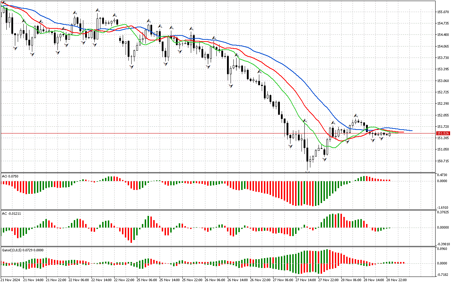Click the 22 Nov 14:00 time label
454x284 pixels.
tap(101, 280)
